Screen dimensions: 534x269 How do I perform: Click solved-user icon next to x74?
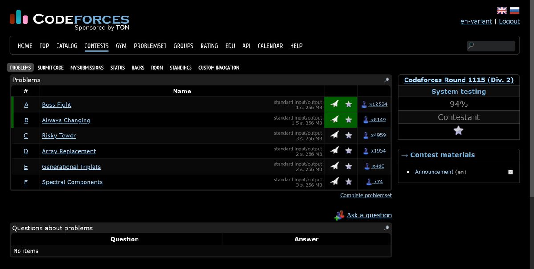pos(369,182)
